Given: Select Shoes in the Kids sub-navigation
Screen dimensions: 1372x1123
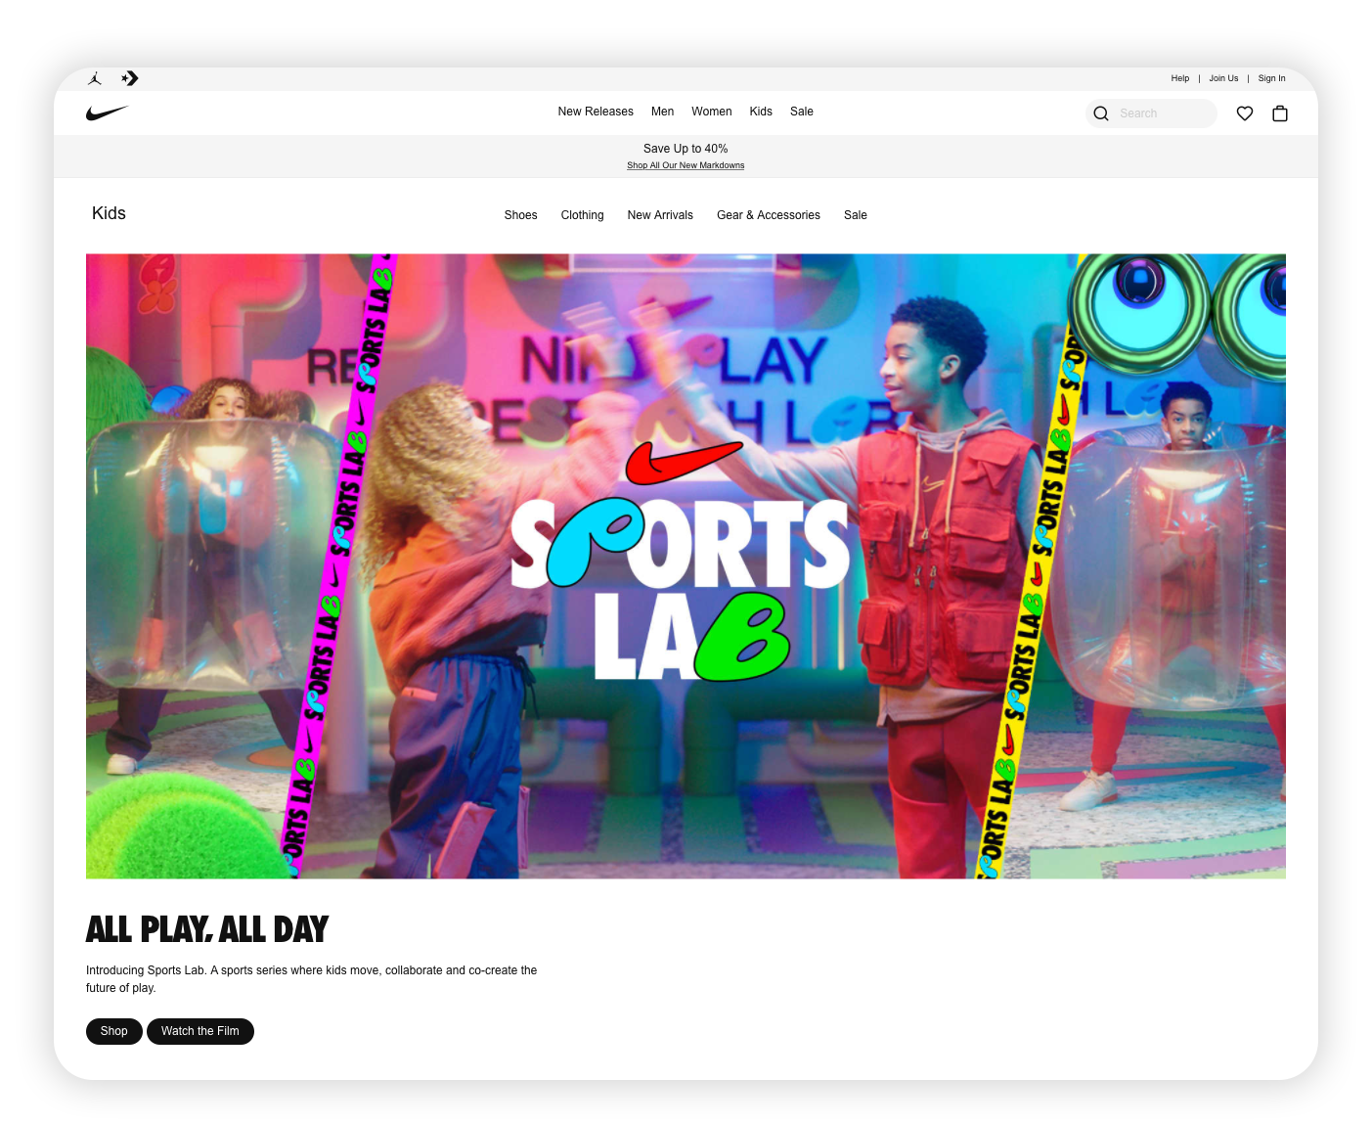Looking at the screenshot, I should click(520, 215).
